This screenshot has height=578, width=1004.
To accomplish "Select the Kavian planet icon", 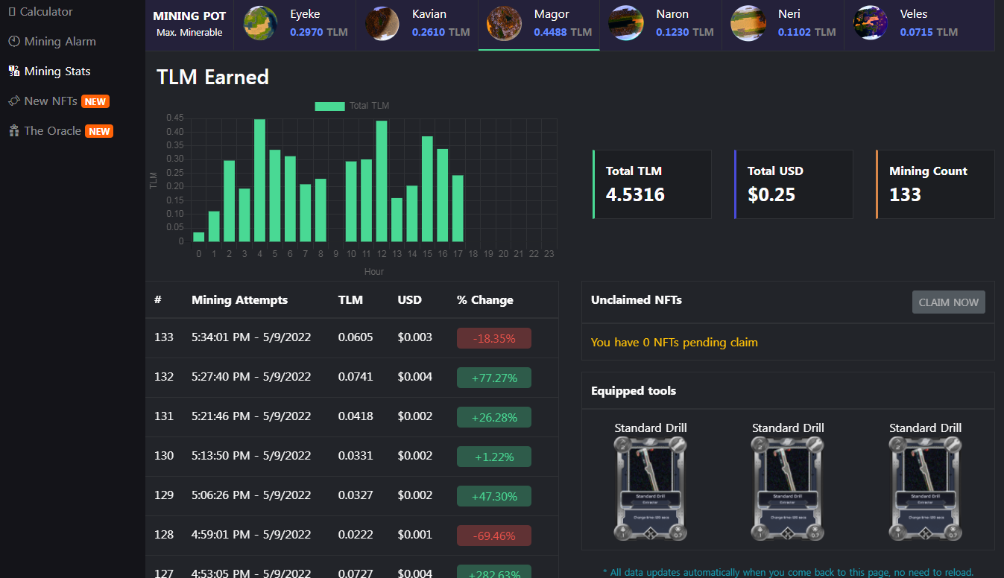I will 382,23.
